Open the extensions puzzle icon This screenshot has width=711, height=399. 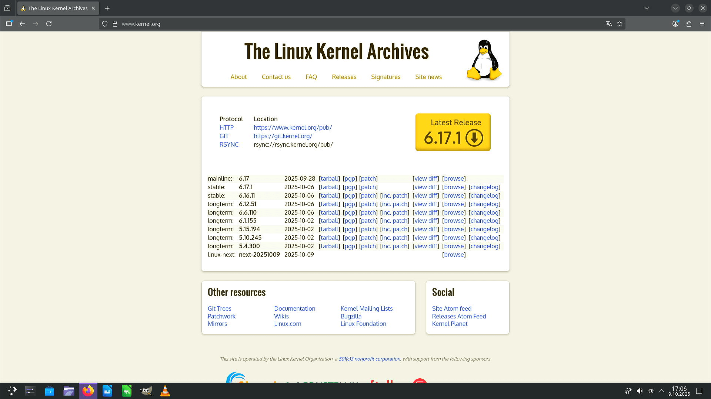(x=689, y=24)
